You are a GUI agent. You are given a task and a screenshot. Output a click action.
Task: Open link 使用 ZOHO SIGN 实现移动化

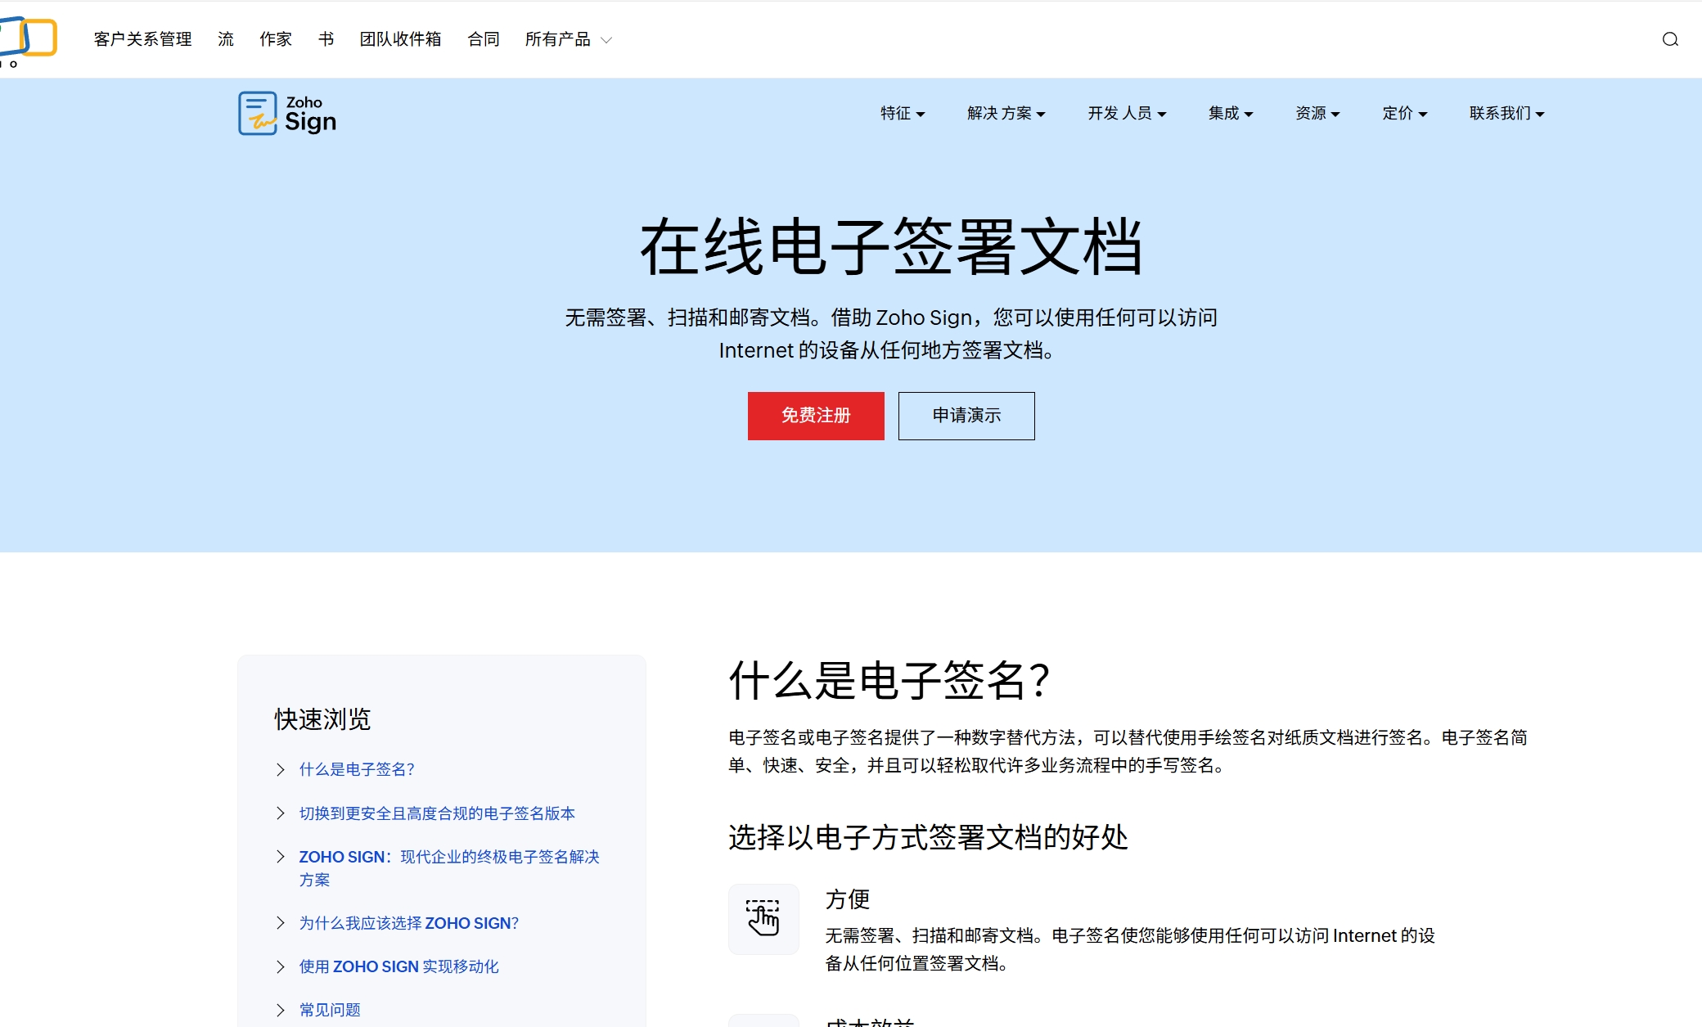coord(398,966)
